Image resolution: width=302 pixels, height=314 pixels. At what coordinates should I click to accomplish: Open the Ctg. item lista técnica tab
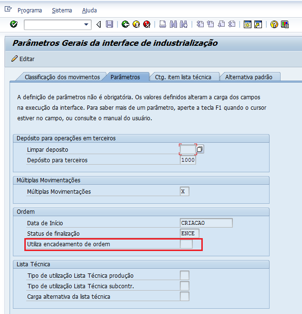pyautogui.click(x=183, y=77)
